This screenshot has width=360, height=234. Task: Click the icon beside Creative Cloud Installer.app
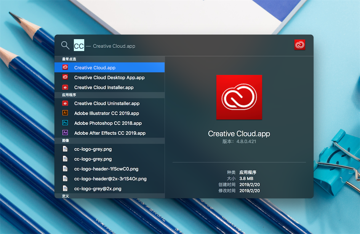(x=65, y=87)
